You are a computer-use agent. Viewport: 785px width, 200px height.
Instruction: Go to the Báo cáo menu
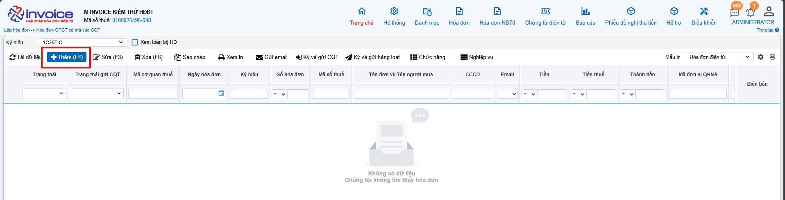(x=585, y=16)
